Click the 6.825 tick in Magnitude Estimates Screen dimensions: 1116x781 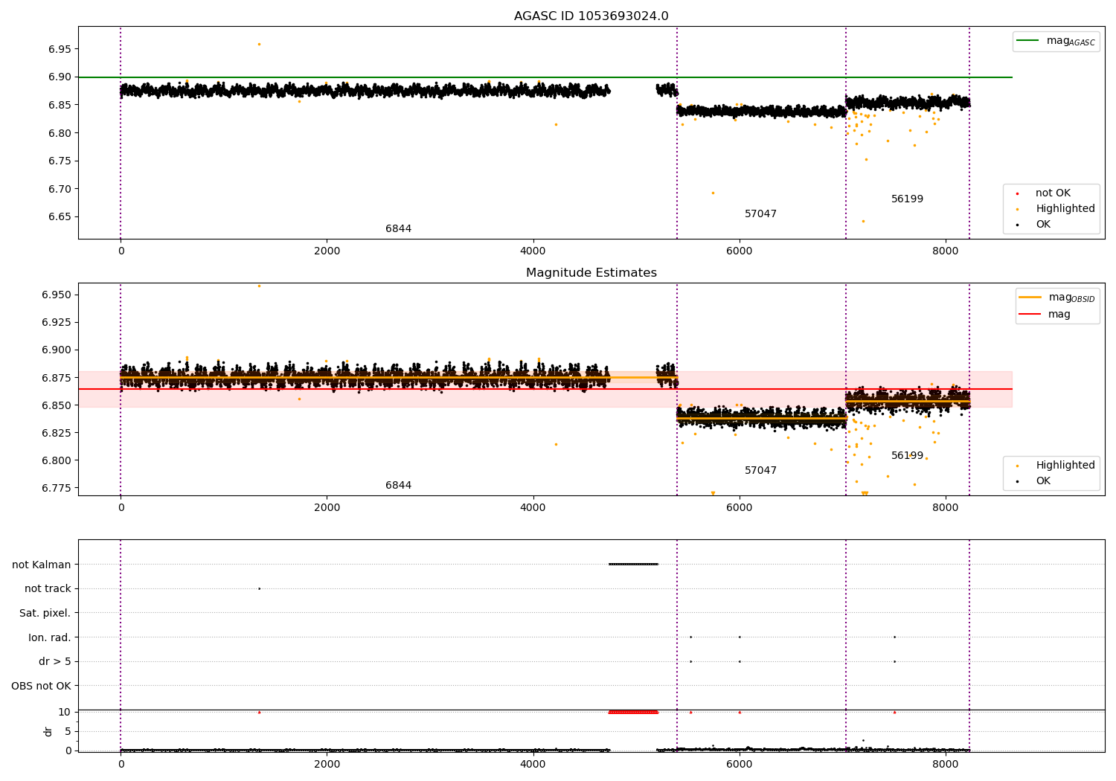(x=56, y=433)
